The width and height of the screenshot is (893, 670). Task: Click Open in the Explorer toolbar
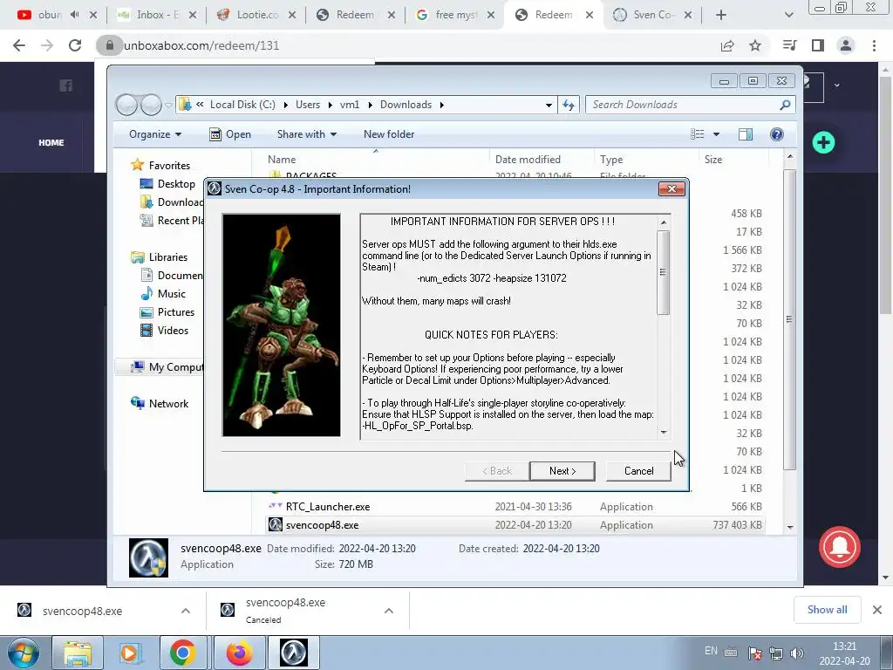[230, 133]
